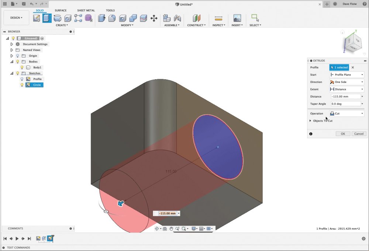The height and width of the screenshot is (251, 369).
Task: Toggle visibility of Unsaved root component
Action: (13, 38)
